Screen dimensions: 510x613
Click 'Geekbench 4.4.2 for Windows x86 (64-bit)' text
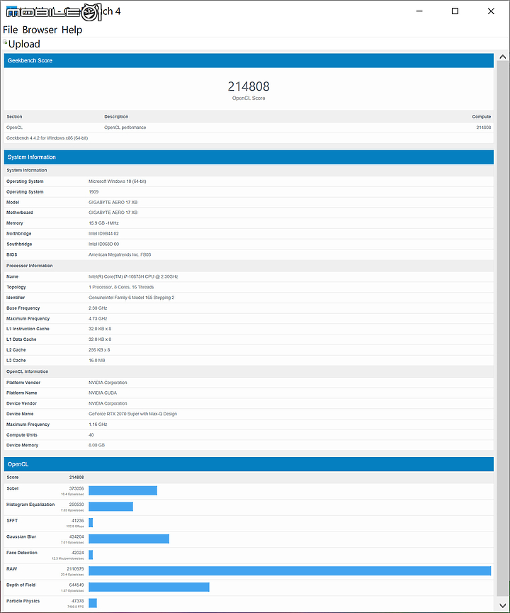(47, 138)
